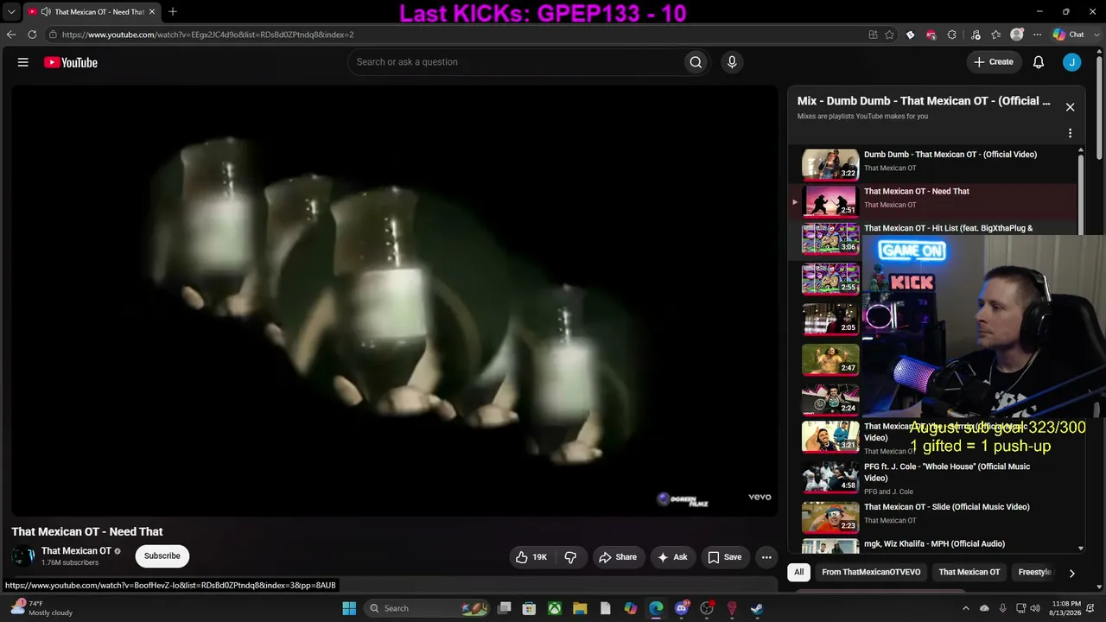Close the That Mexican OT browser tab
Image resolution: width=1106 pixels, height=622 pixels.
coord(152,11)
